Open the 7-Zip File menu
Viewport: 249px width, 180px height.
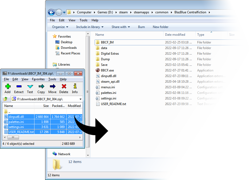pos(6,79)
